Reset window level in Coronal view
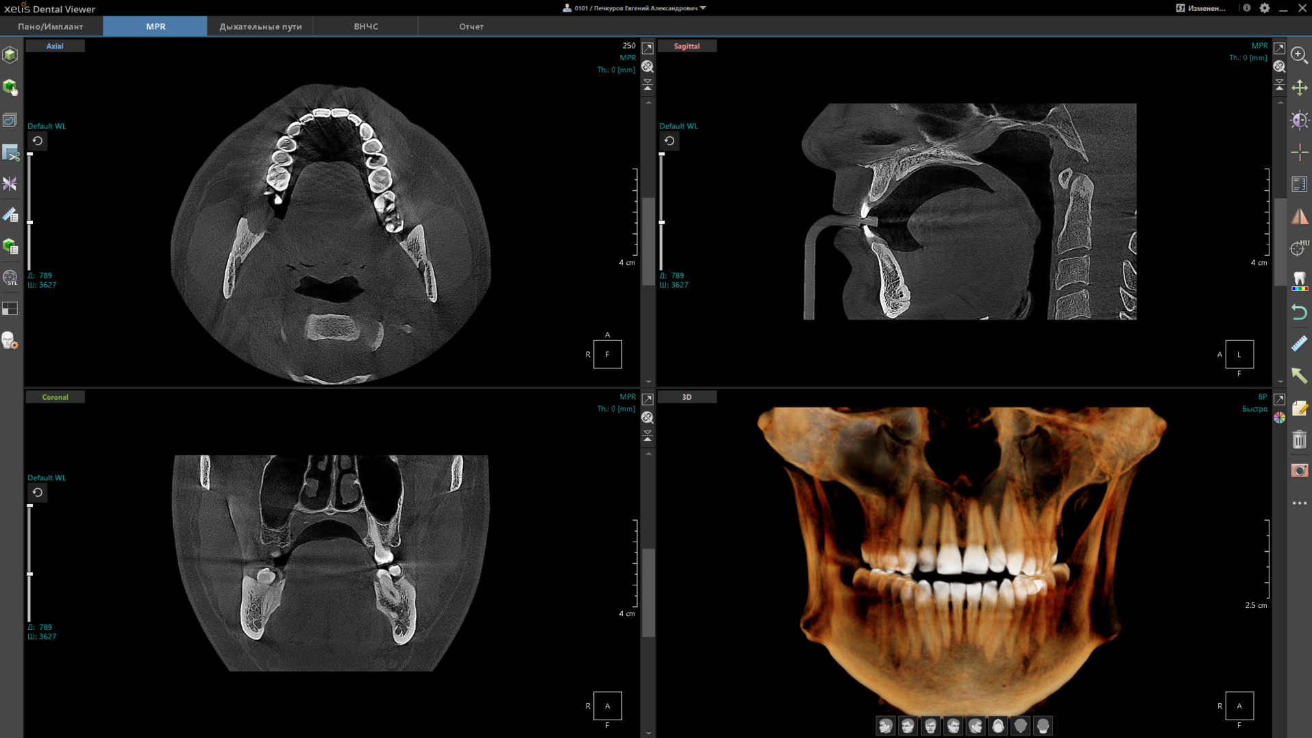 pyautogui.click(x=38, y=493)
